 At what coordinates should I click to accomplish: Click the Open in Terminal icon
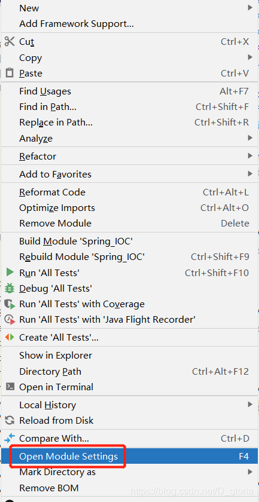pos(10,387)
